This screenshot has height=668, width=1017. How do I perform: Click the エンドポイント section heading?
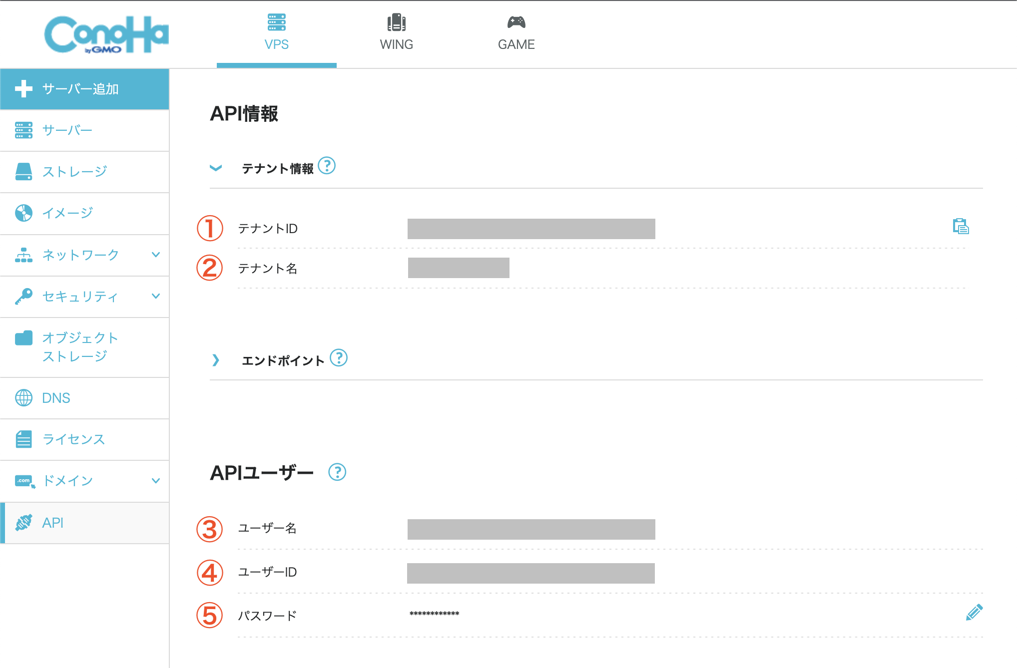(283, 360)
